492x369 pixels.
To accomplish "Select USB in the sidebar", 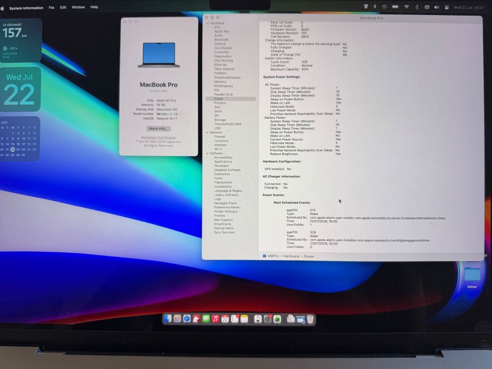I will click(217, 128).
